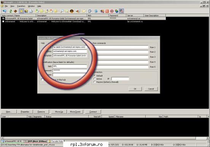This screenshot has height=147, width=210.
Task: Open the Transfers menu
Action: (21, 6)
